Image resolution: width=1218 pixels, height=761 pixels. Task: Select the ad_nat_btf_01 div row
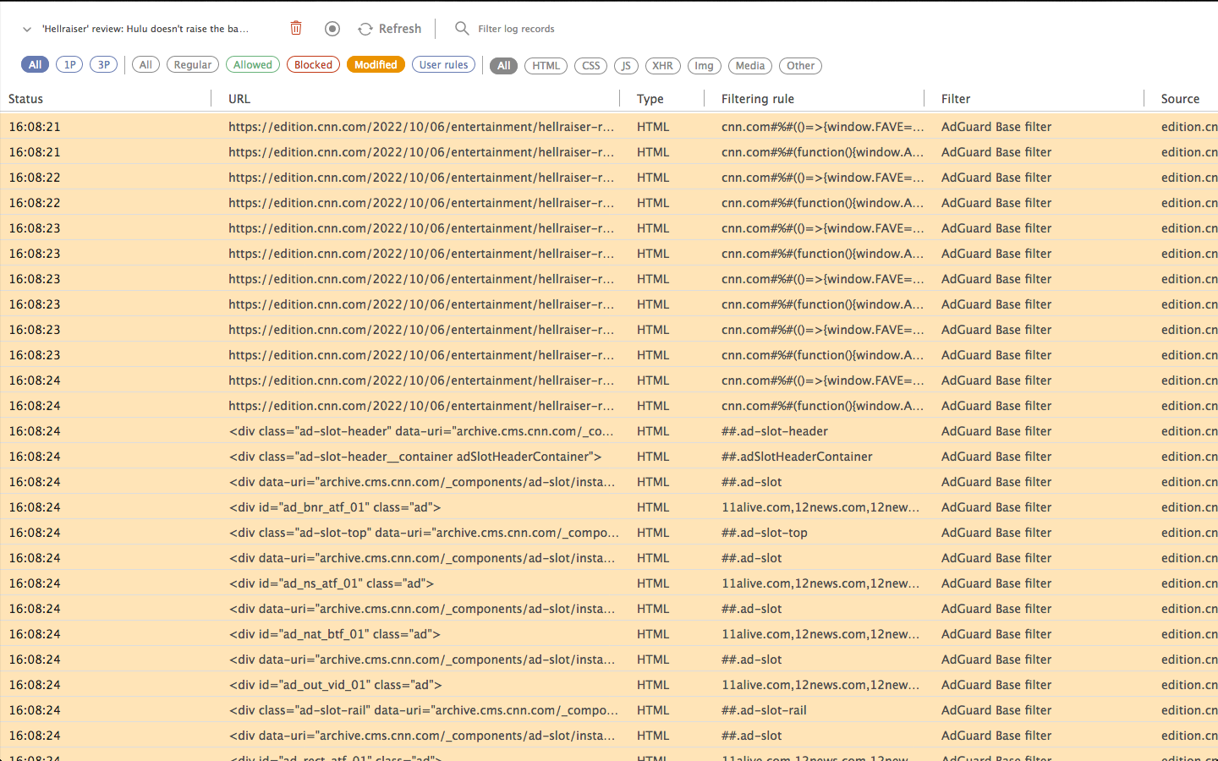point(609,633)
